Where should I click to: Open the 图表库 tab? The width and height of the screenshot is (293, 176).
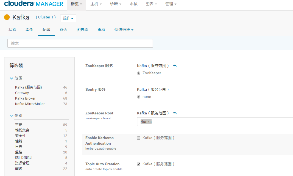tap(82, 30)
